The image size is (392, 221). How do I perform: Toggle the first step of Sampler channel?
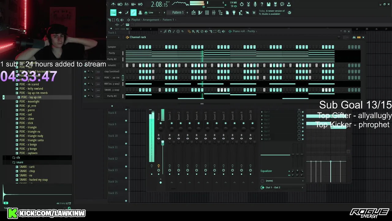pyautogui.click(x=127, y=47)
